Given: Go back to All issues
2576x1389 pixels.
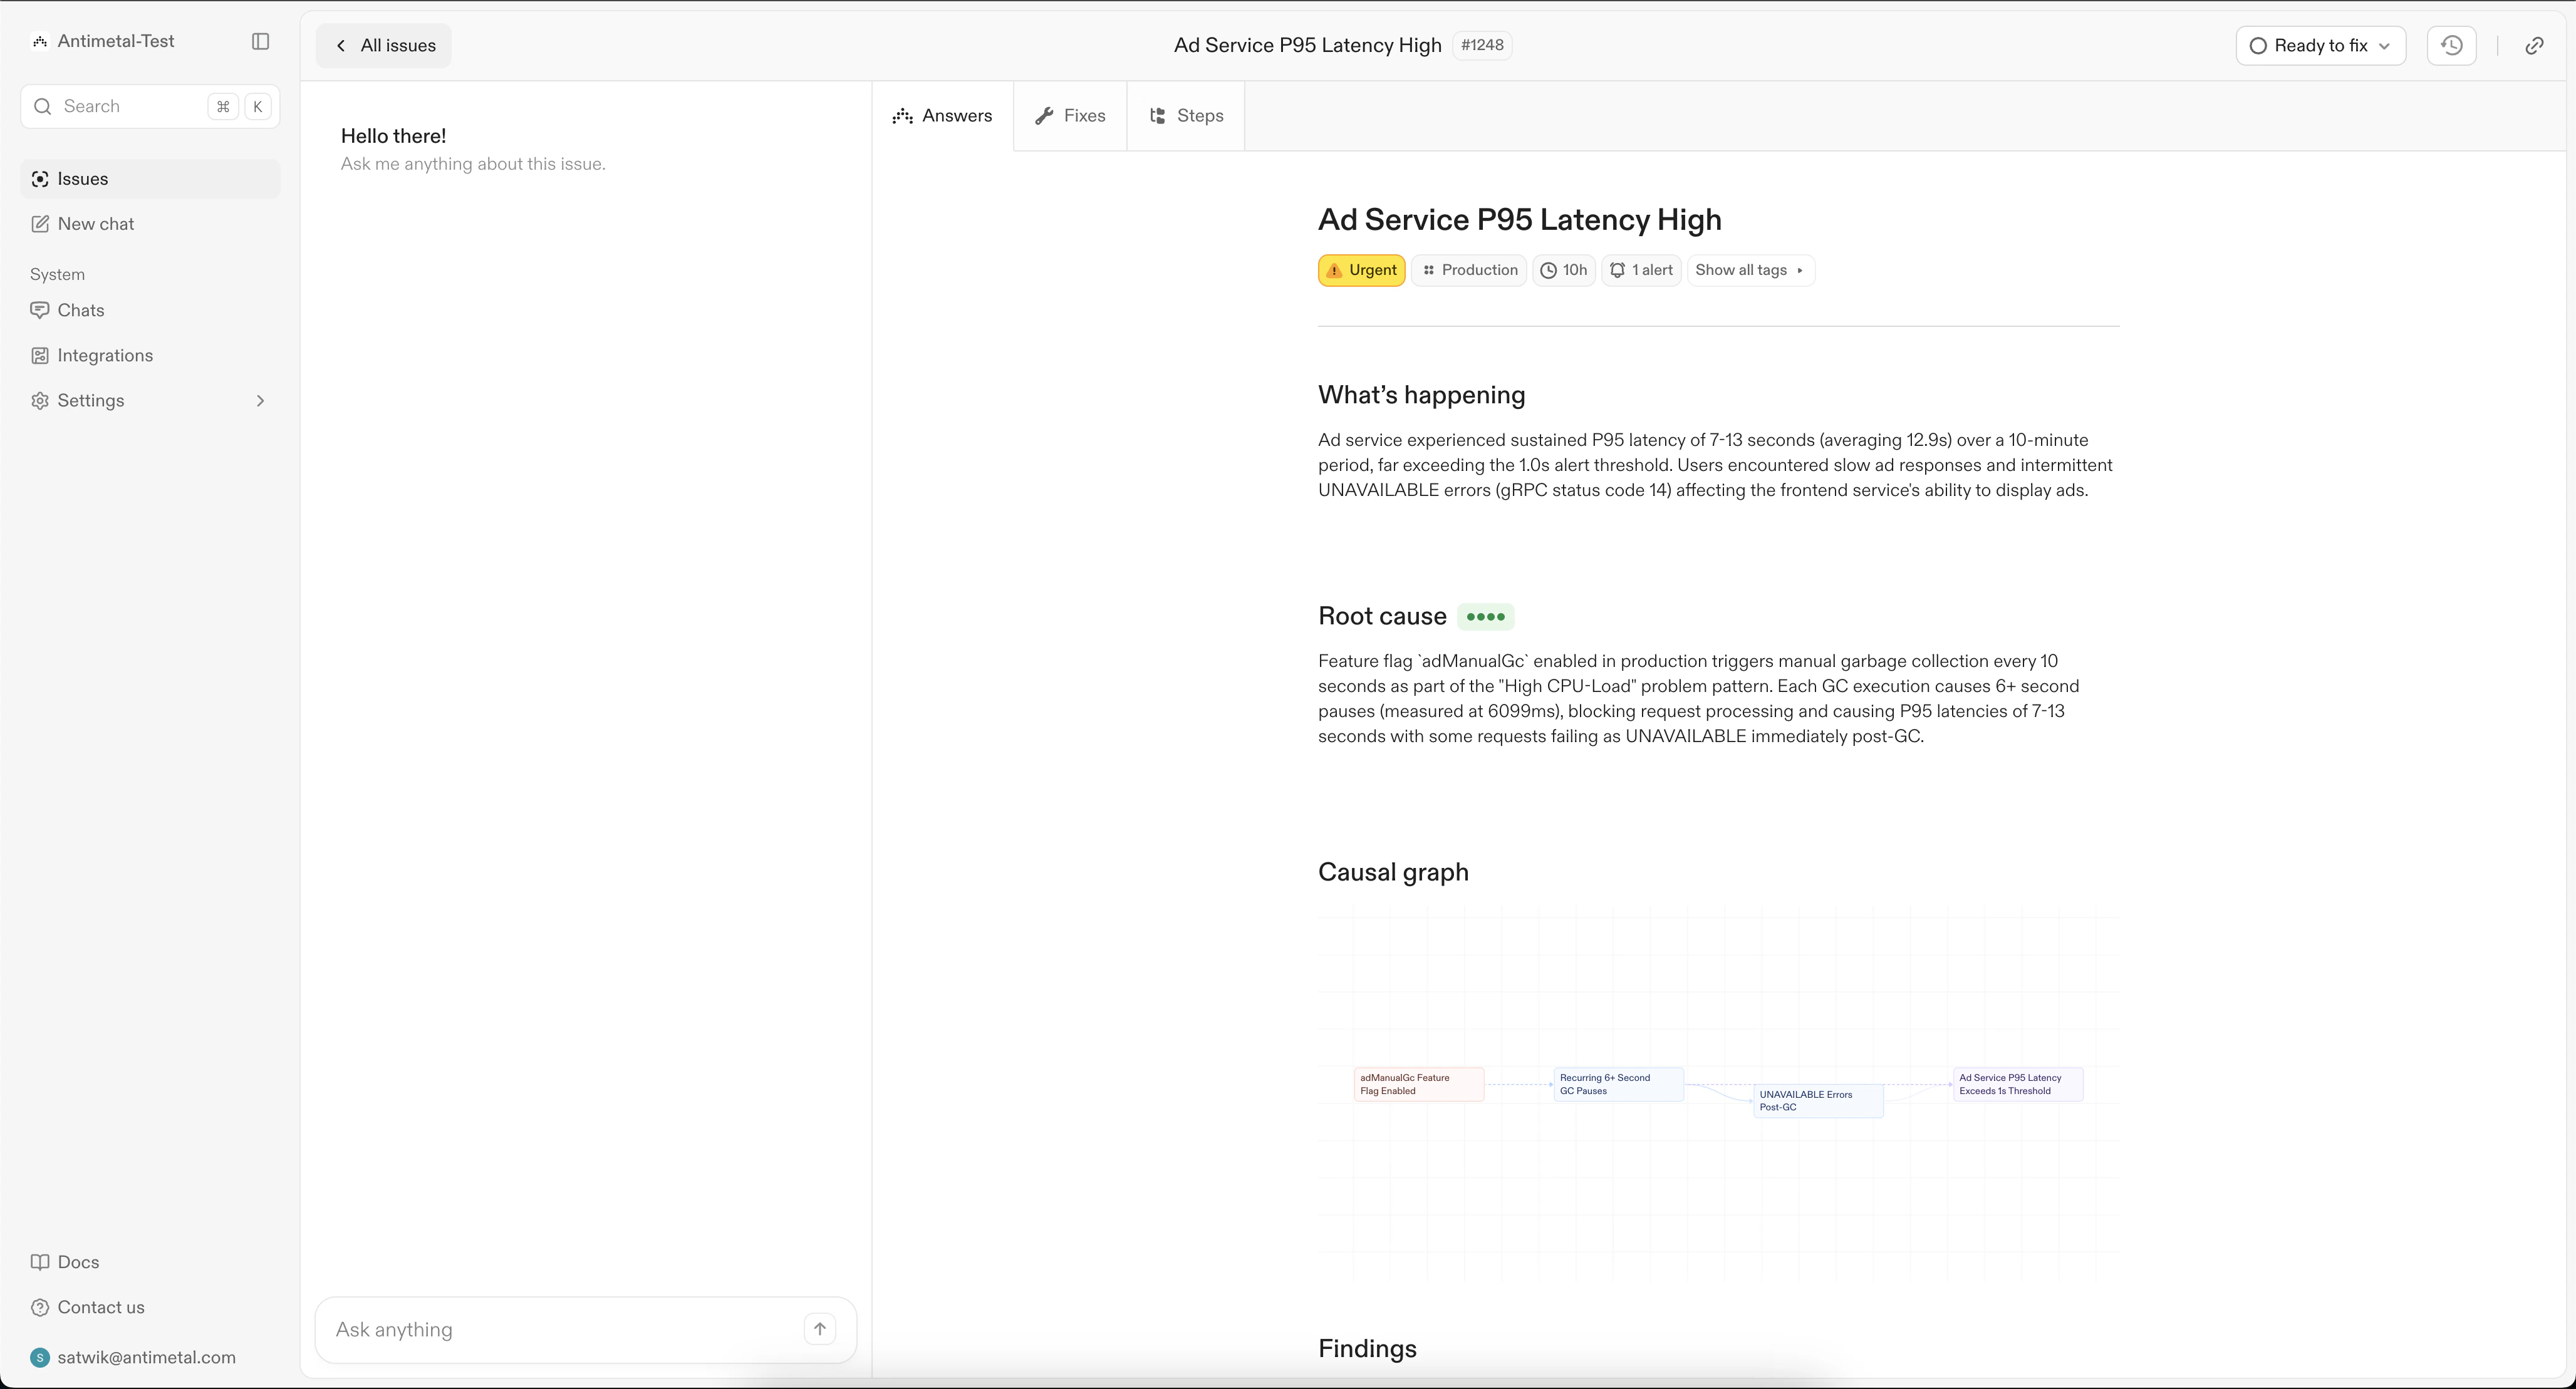Looking at the screenshot, I should (x=384, y=45).
